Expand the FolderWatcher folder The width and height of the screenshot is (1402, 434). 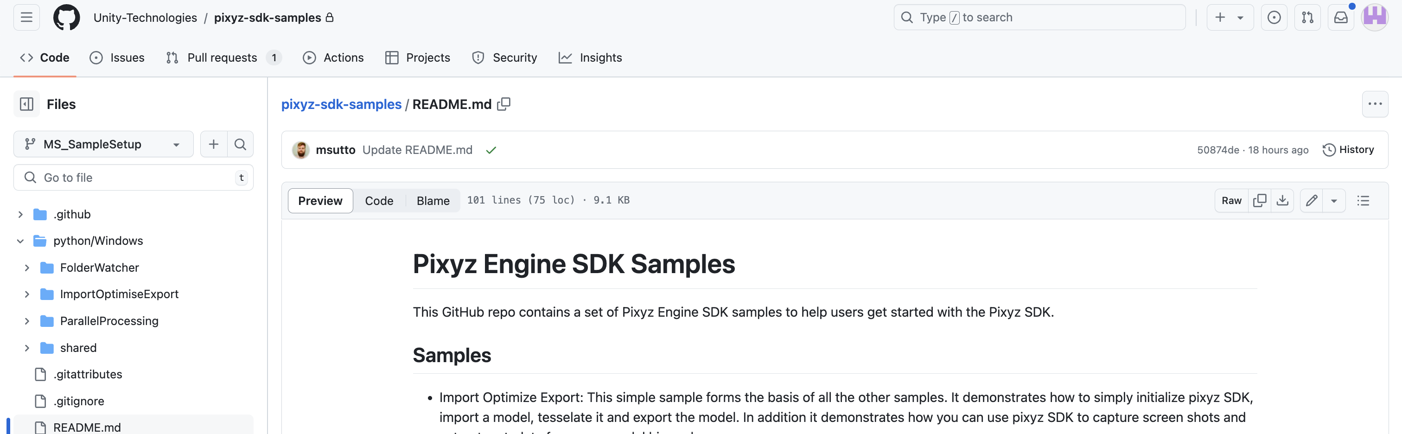tap(27, 268)
